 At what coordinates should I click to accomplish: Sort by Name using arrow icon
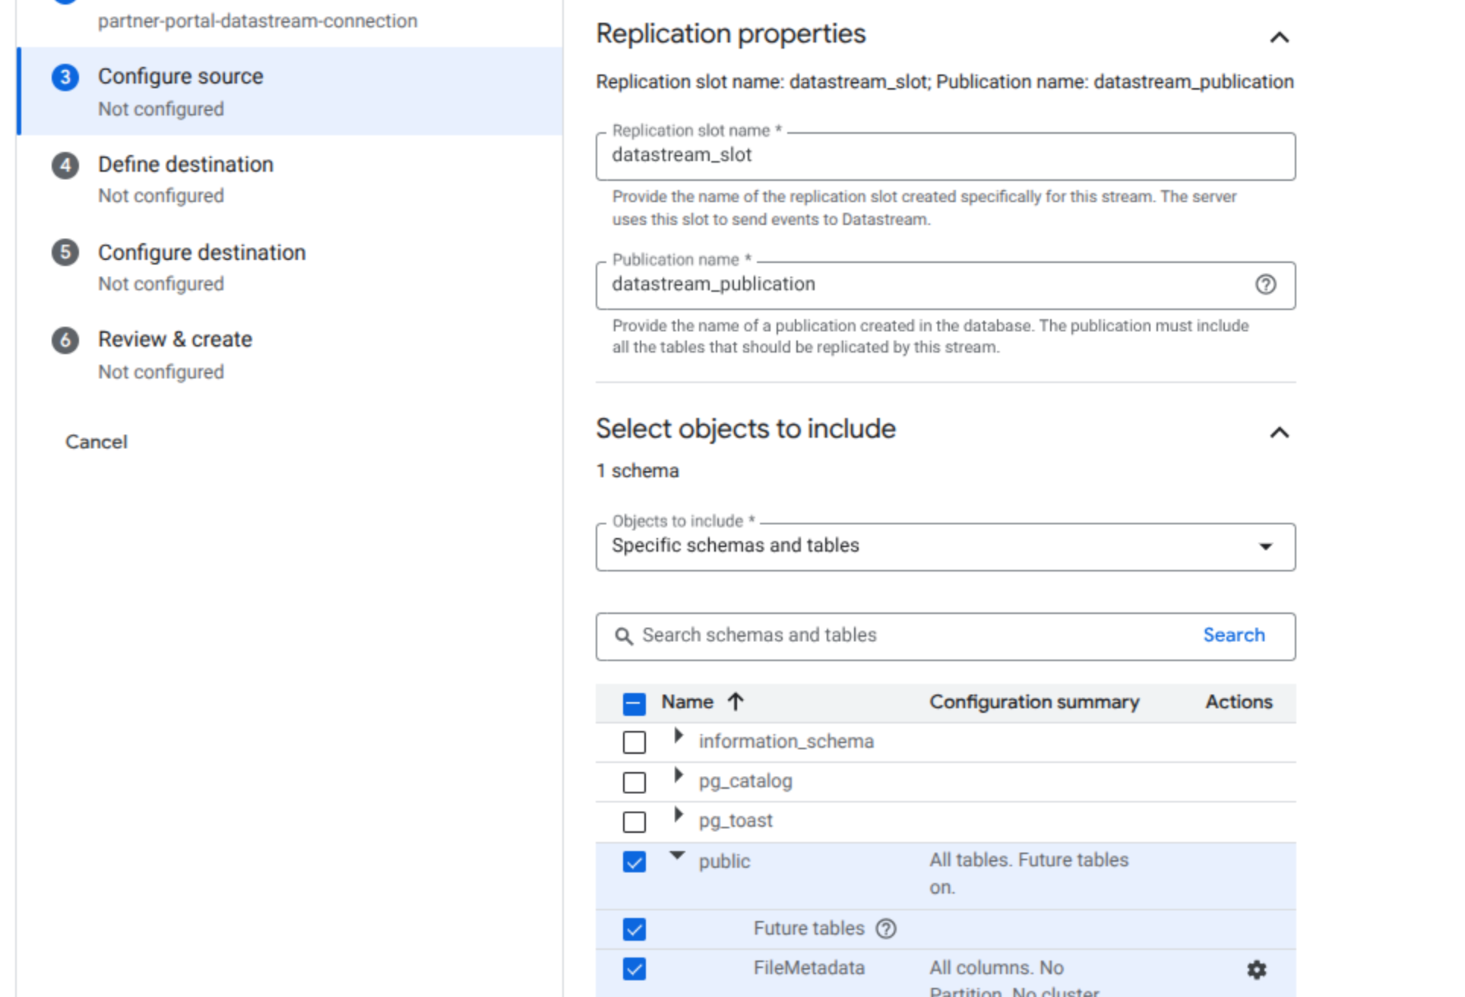(x=735, y=701)
